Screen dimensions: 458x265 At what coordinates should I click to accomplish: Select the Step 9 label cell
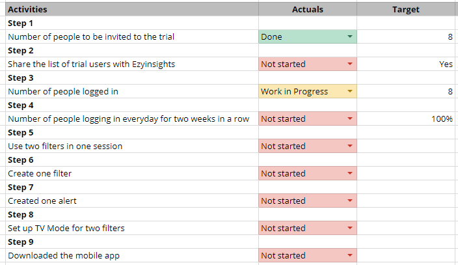[132, 242]
